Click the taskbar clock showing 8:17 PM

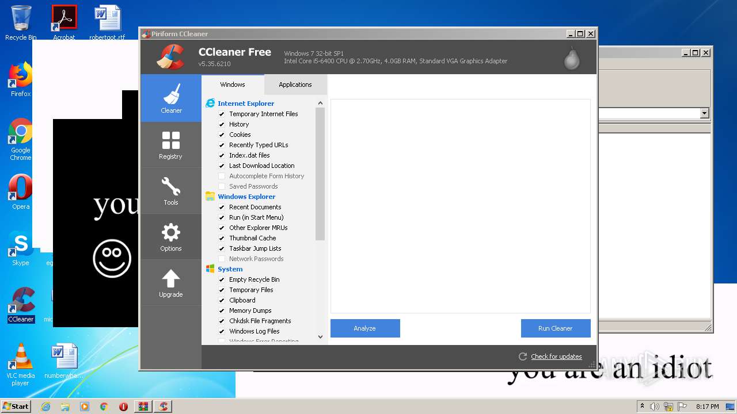pyautogui.click(x=707, y=407)
